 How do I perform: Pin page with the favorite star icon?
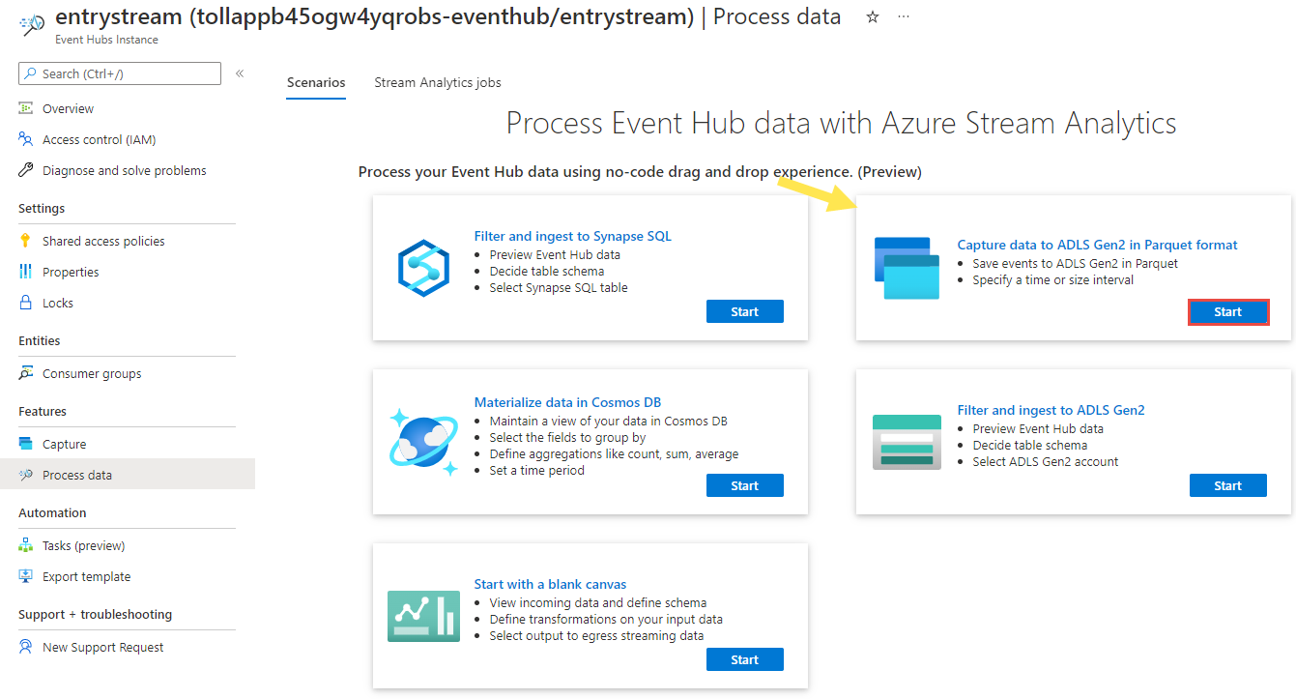[x=873, y=17]
